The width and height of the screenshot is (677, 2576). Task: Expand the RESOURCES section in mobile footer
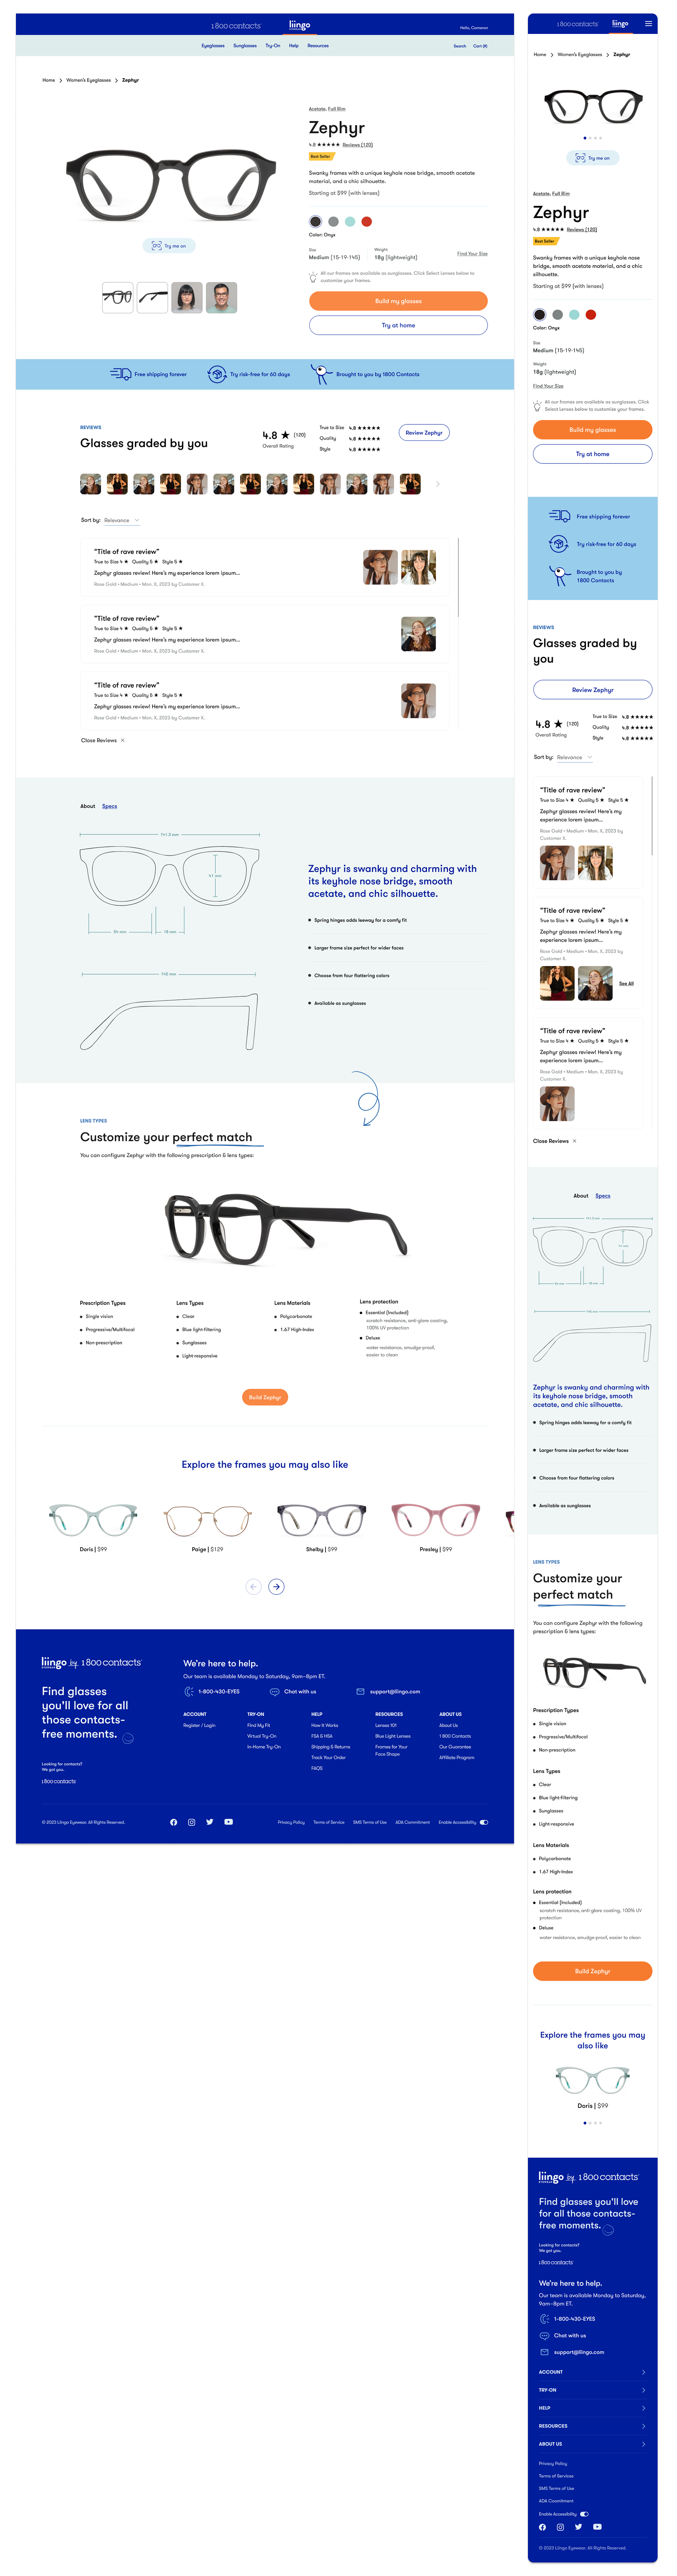[x=592, y=2425]
